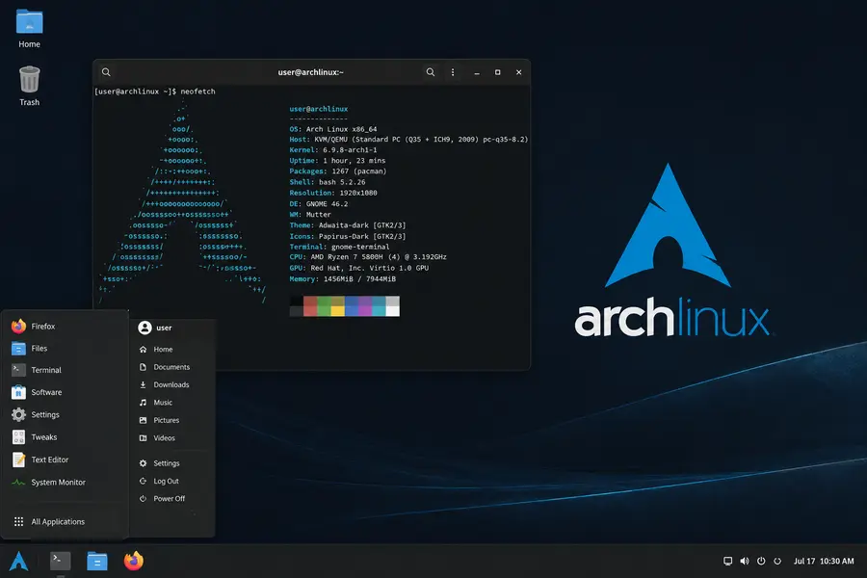This screenshot has width=867, height=578.
Task: Click the blue user@archlinux neofetch header
Action: (319, 109)
